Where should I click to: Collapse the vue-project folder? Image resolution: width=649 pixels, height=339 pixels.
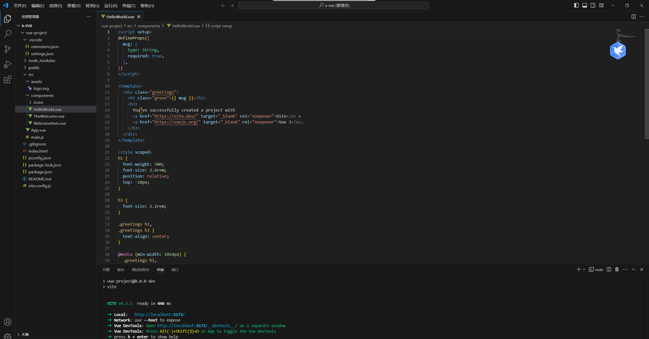56,33
